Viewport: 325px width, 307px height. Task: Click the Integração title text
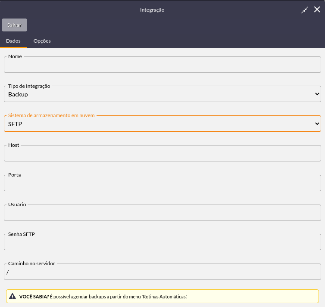tap(152, 10)
